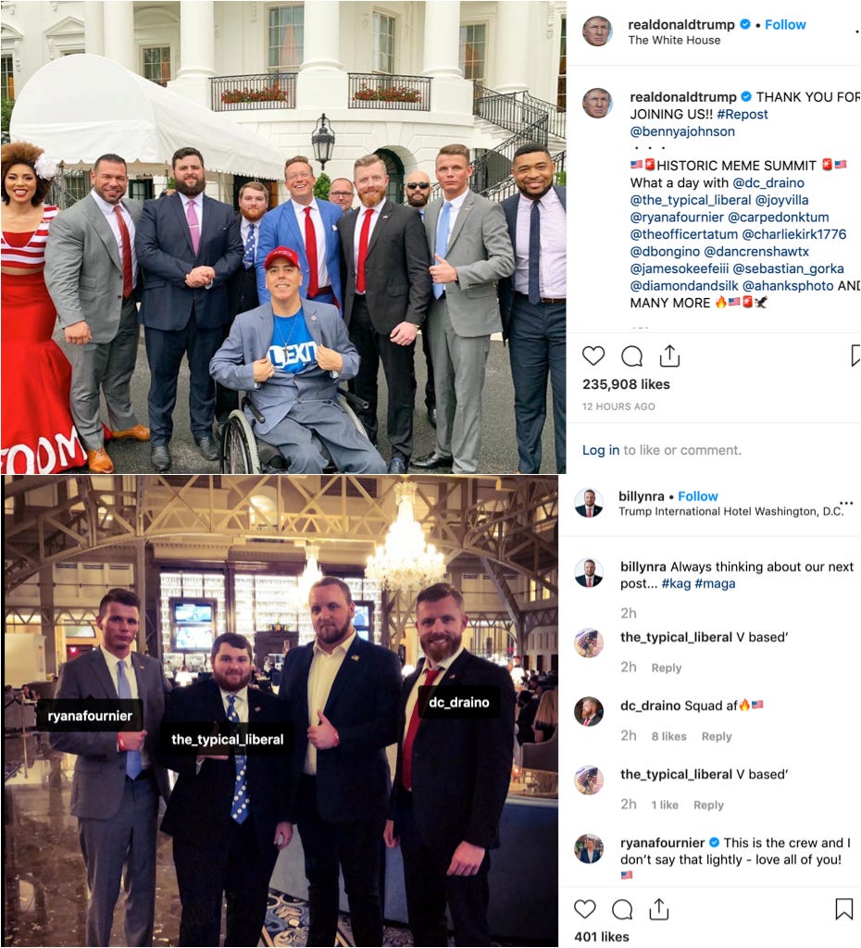
Task: Open the #Repost hashtag link
Action: click(742, 114)
